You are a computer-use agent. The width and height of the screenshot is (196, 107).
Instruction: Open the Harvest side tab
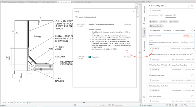click(x=144, y=32)
